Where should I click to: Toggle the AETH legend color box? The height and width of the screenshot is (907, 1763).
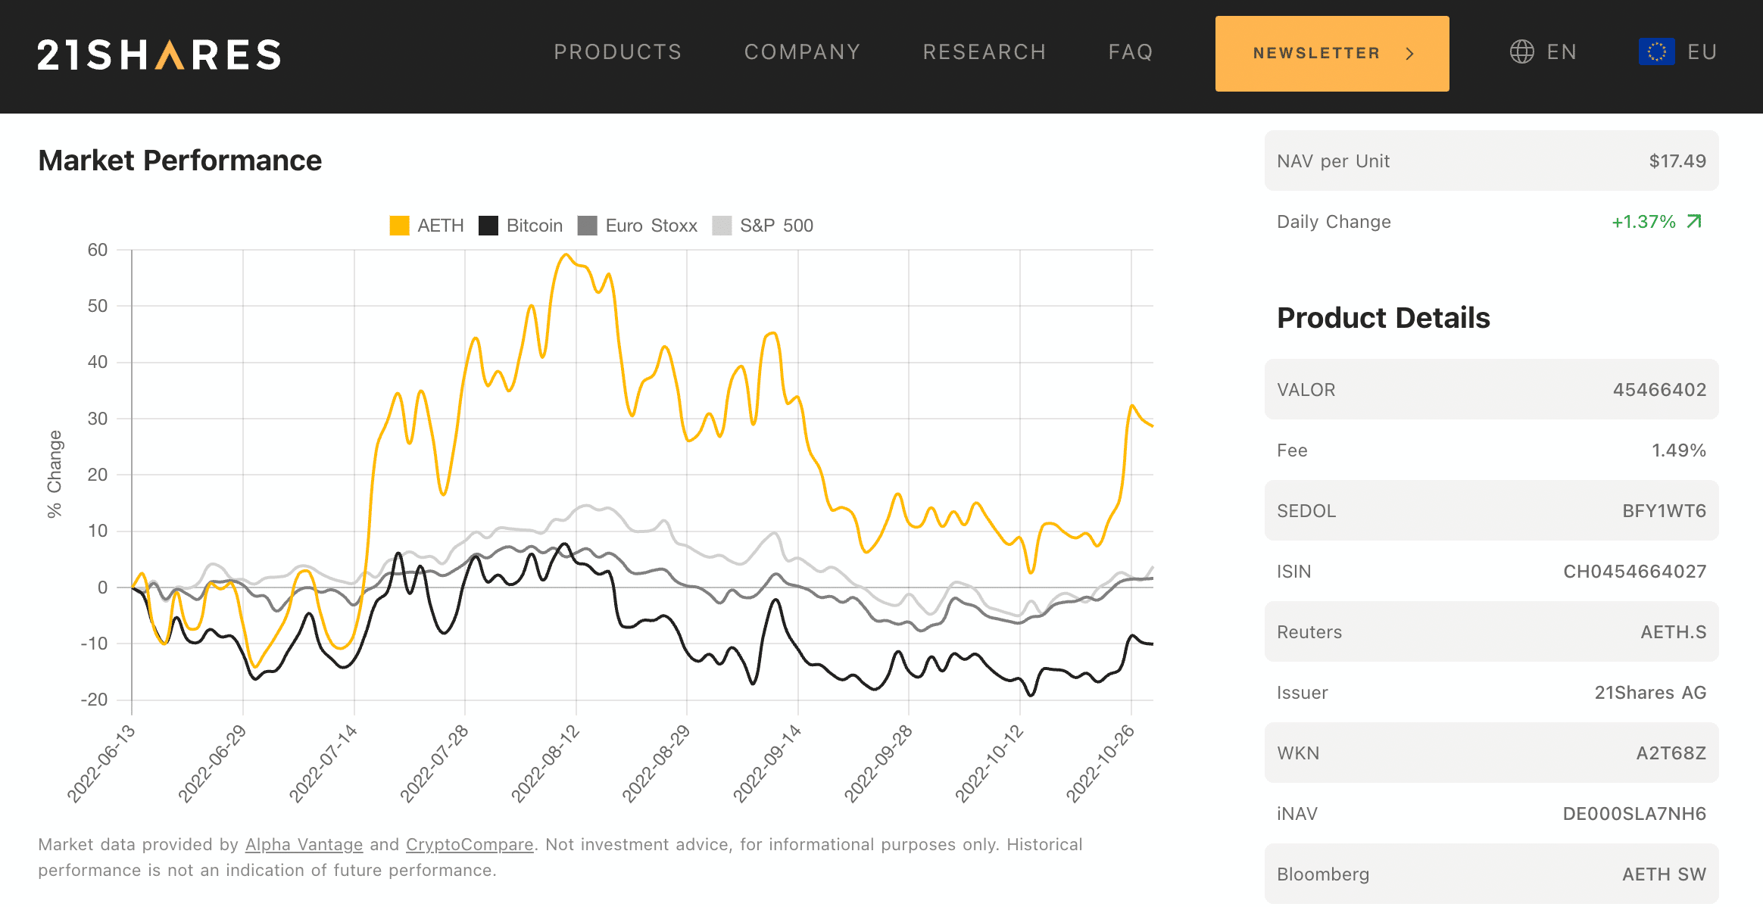(399, 226)
